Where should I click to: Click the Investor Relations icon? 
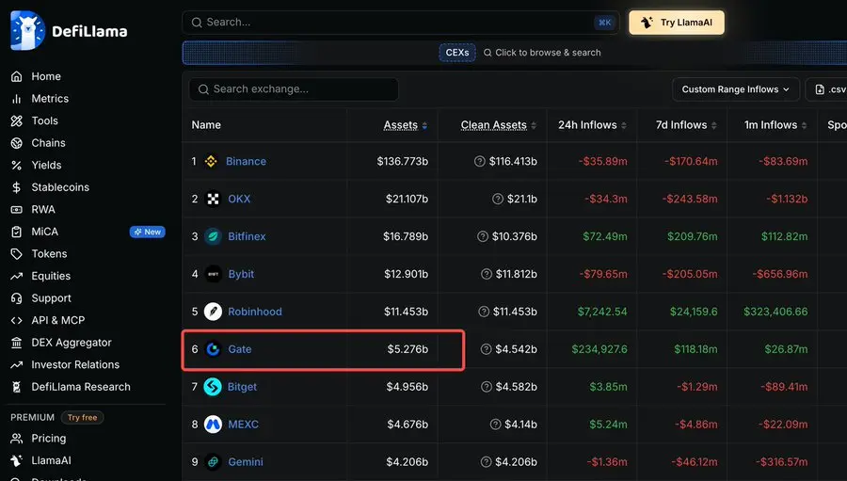point(17,364)
